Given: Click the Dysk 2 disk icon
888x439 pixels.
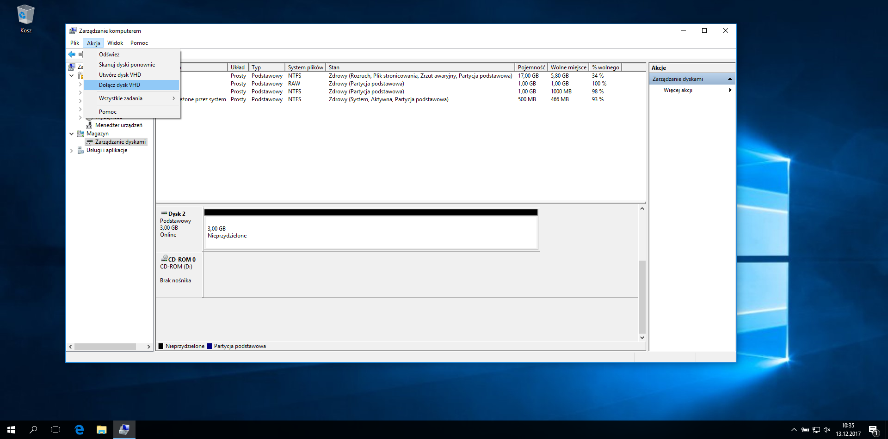Looking at the screenshot, I should click(x=164, y=213).
